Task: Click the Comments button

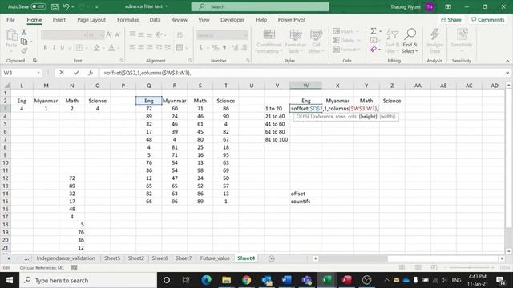Action: coord(488,20)
